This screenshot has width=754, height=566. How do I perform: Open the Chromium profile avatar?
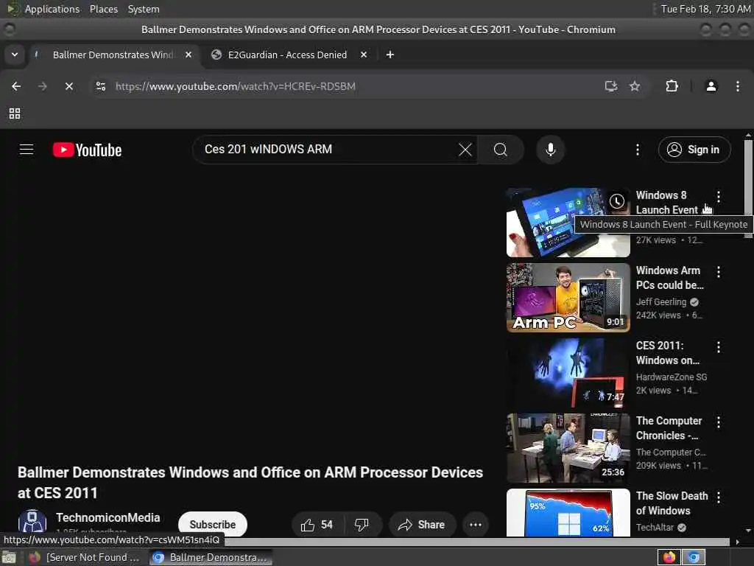pyautogui.click(x=711, y=86)
